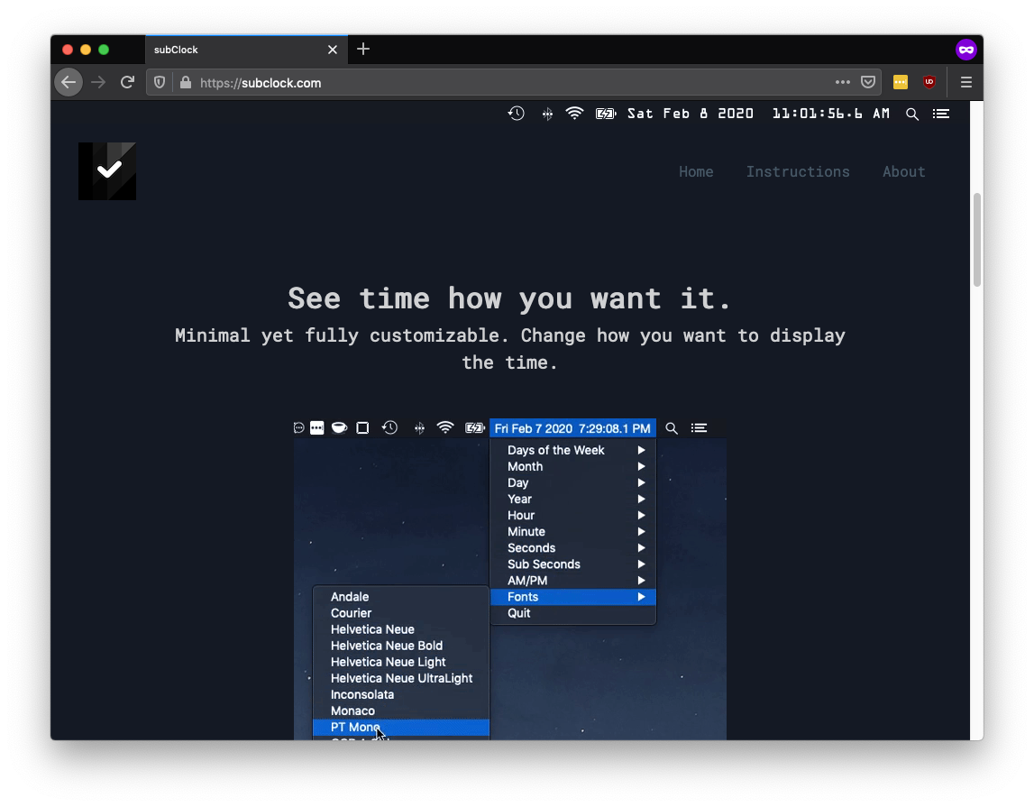Open the page actions three-dot menu

tap(842, 82)
